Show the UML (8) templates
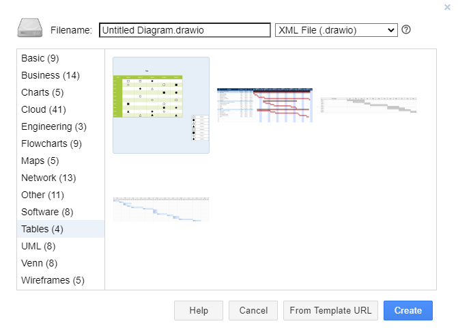458x330 pixels. click(x=38, y=246)
